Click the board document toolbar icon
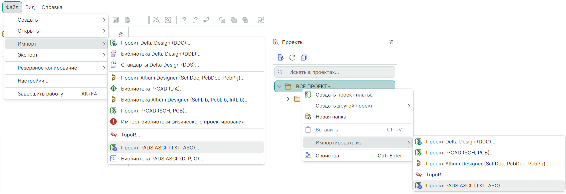Screen dimensions: 566x194 point(116,20)
